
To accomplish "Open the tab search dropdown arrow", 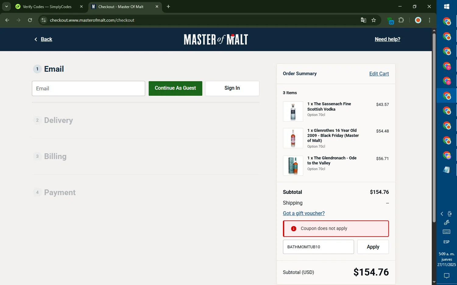I will (6, 6).
